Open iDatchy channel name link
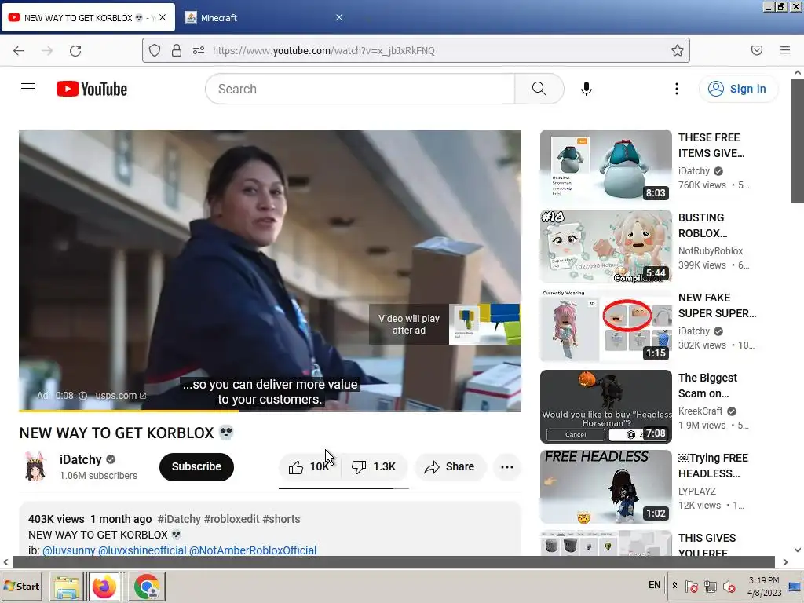The width and height of the screenshot is (804, 603). click(81, 459)
